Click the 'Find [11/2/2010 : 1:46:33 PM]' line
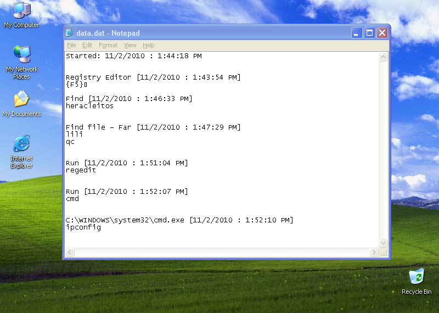This screenshot has height=313, width=439. pos(129,99)
